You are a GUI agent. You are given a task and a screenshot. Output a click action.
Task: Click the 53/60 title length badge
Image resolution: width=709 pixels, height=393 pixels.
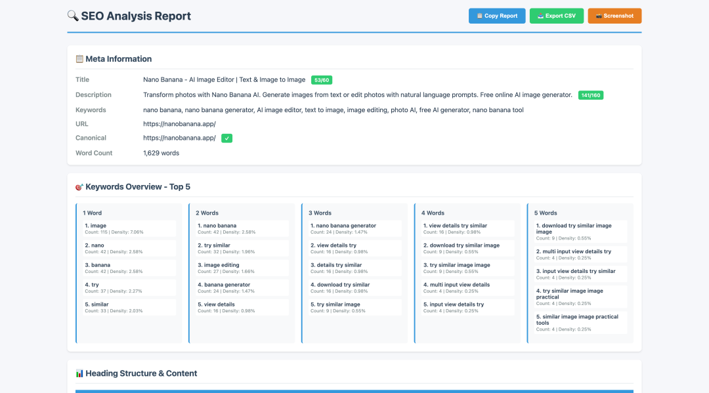coord(322,80)
